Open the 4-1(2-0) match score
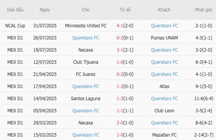 (x=125, y=26)
